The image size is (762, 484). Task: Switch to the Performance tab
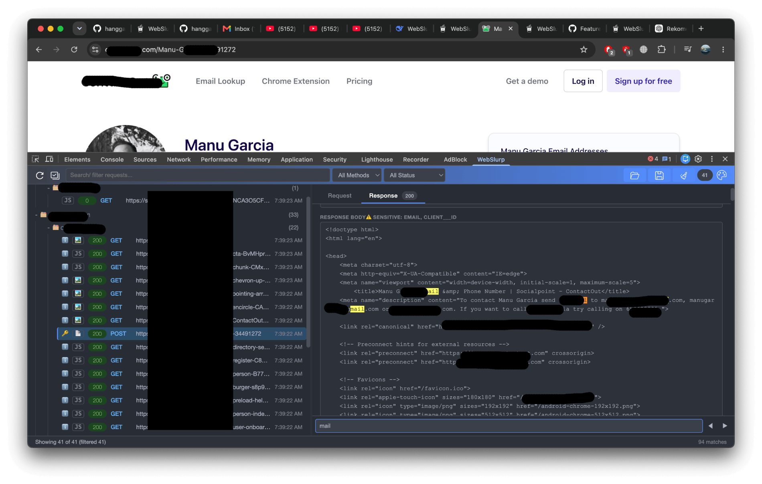[x=219, y=159]
